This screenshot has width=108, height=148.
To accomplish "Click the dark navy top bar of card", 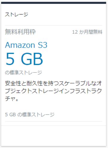I will tap(54, 3).
